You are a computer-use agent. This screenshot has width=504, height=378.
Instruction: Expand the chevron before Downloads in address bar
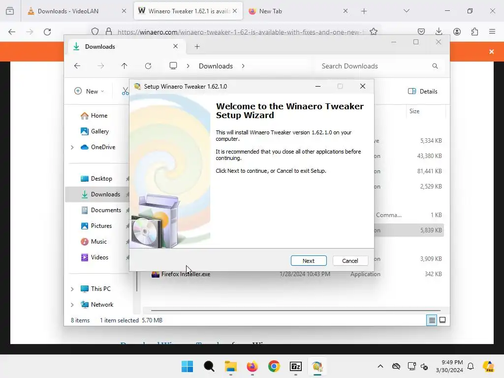point(188,66)
